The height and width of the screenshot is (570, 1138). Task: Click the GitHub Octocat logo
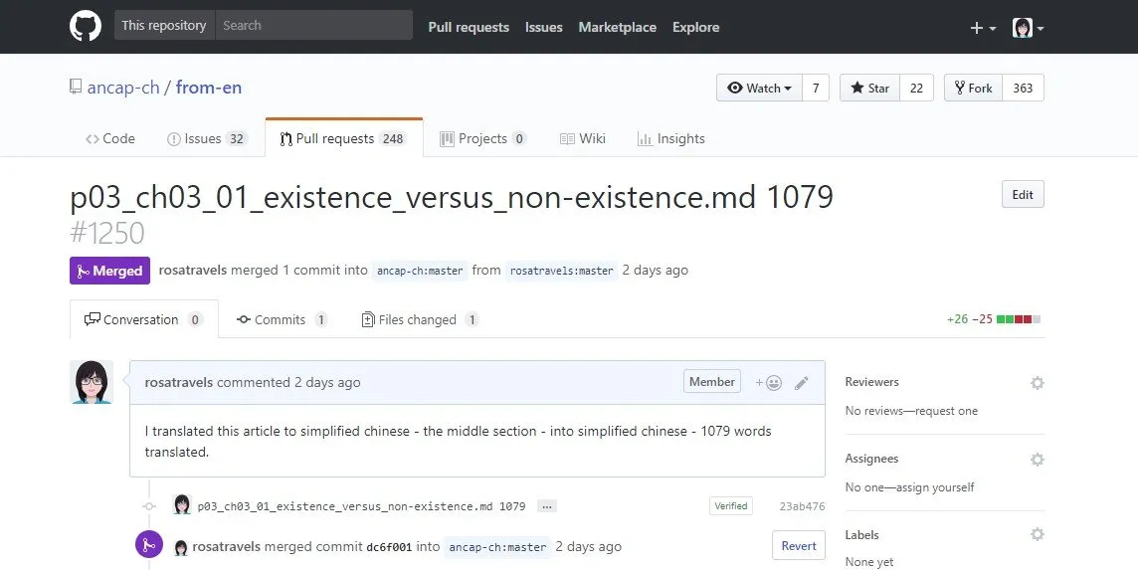[x=86, y=27]
